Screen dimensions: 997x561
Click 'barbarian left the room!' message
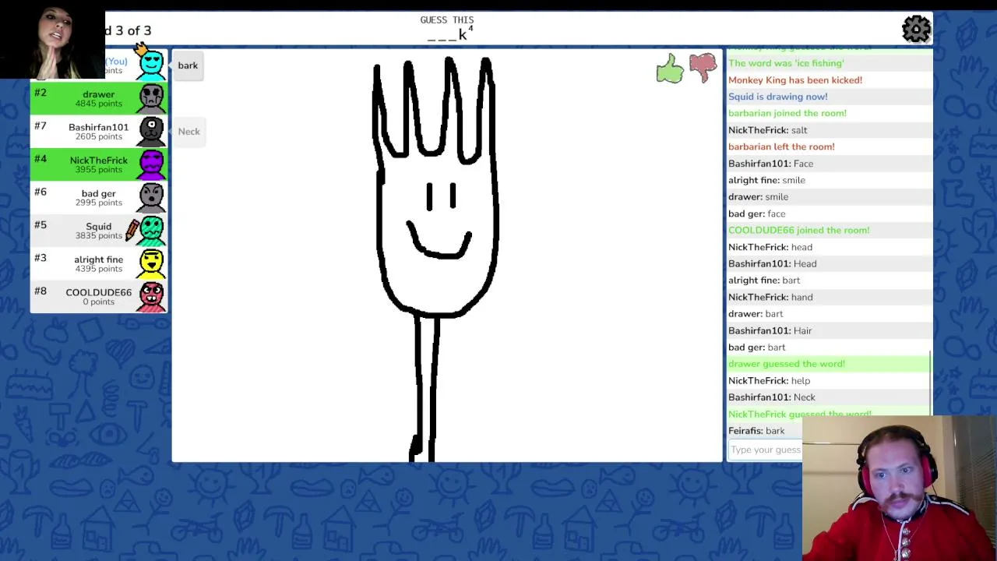[x=781, y=146]
